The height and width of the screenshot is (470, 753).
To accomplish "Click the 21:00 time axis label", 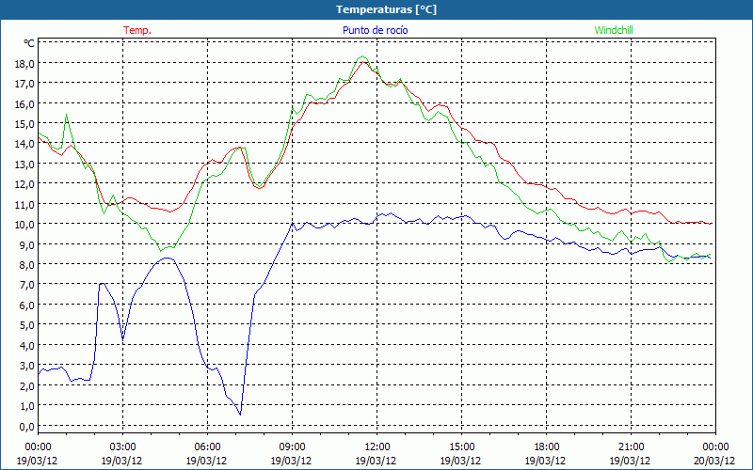I will [x=631, y=446].
